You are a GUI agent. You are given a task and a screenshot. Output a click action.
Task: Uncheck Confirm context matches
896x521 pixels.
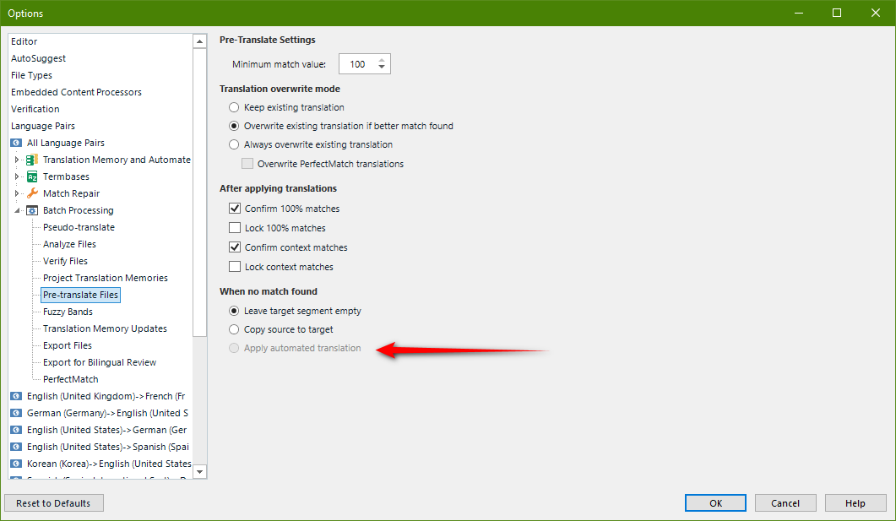coord(235,247)
